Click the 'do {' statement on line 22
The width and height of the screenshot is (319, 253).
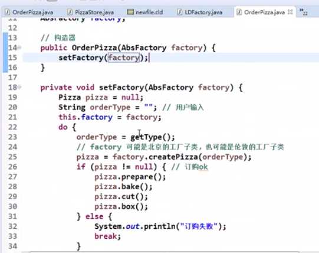click(x=67, y=127)
